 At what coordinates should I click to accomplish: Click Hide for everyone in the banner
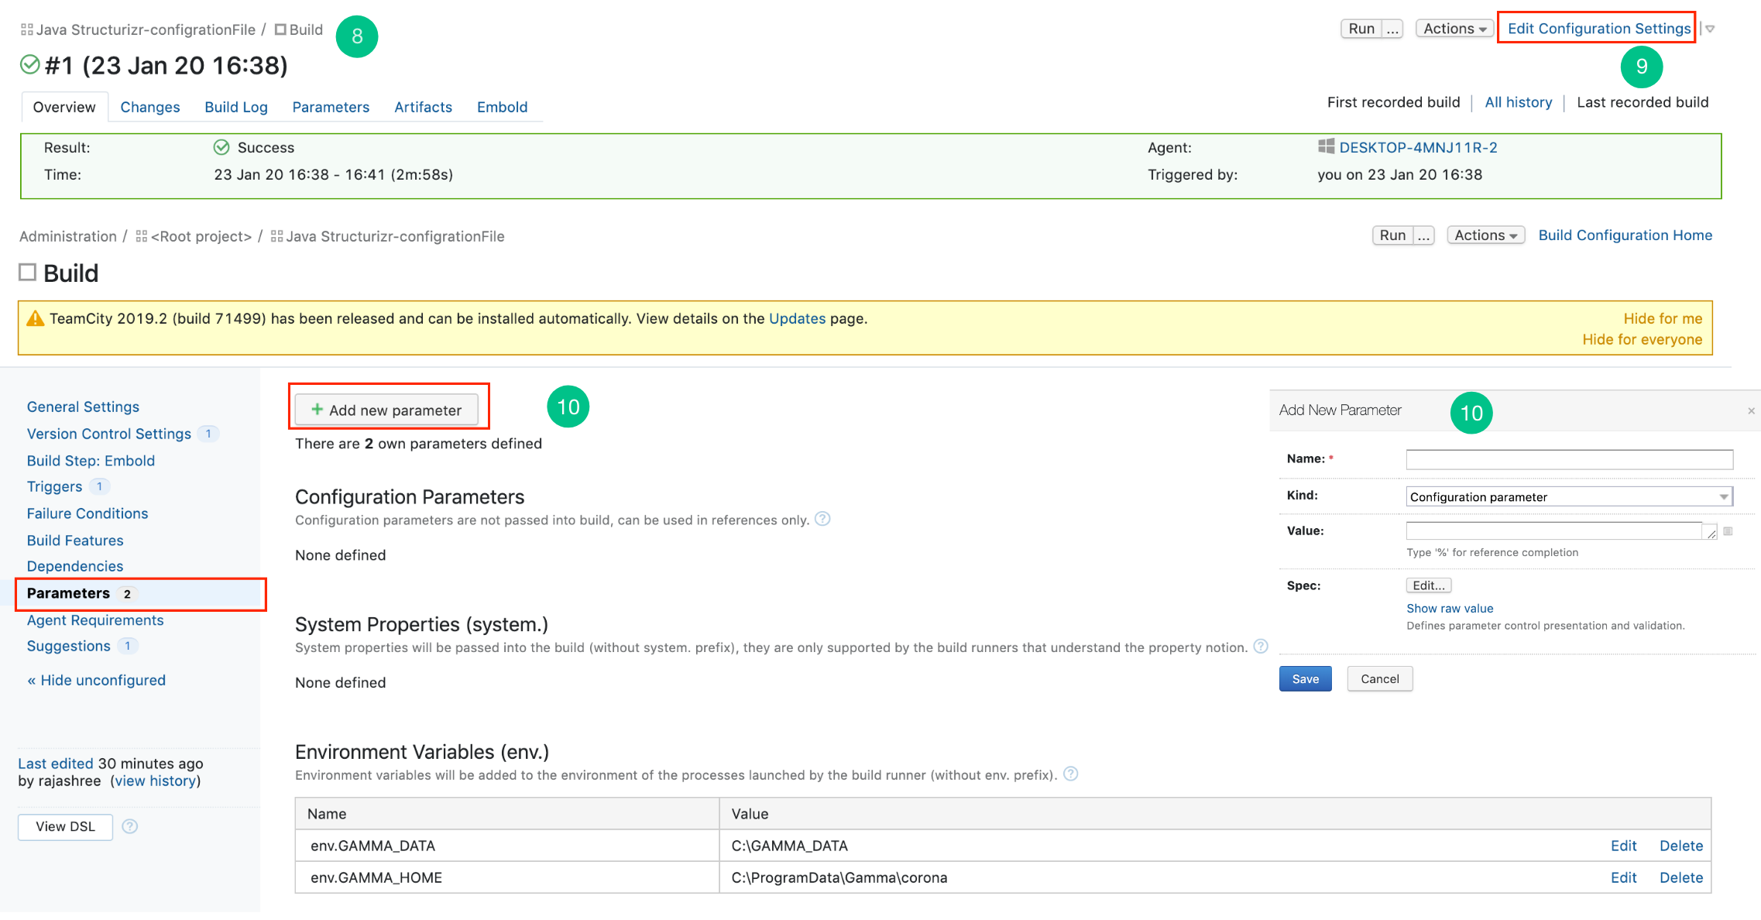pos(1642,339)
